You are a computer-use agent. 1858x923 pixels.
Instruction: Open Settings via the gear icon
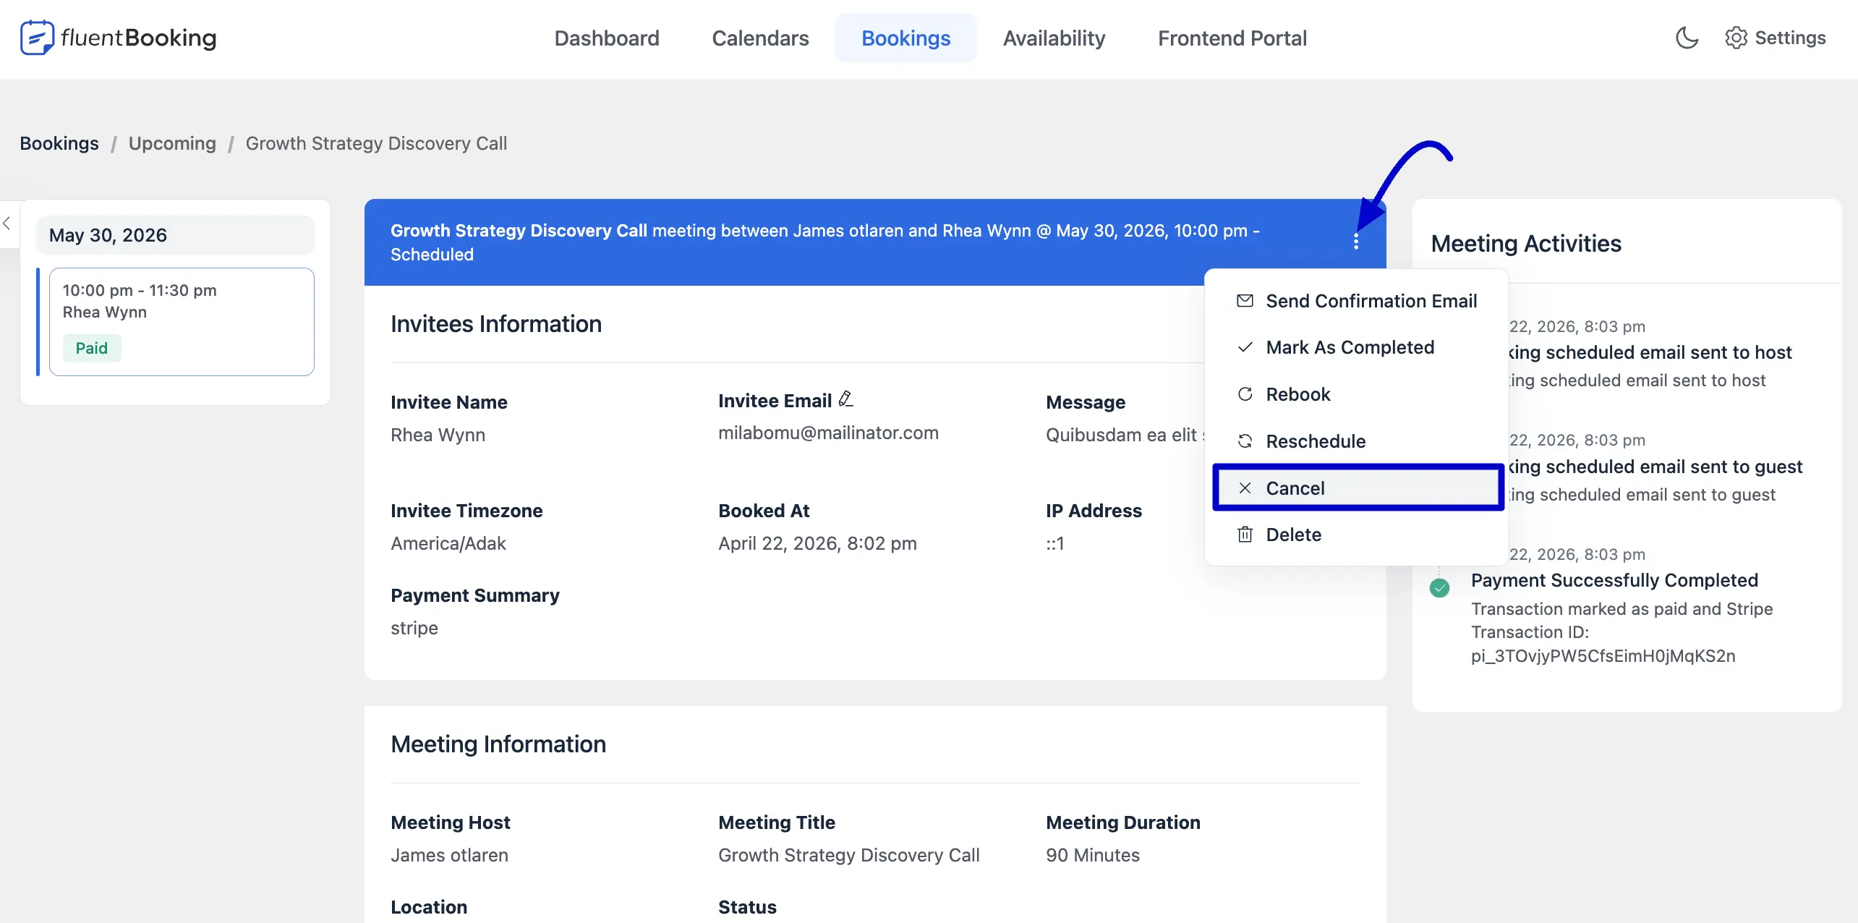(x=1736, y=38)
